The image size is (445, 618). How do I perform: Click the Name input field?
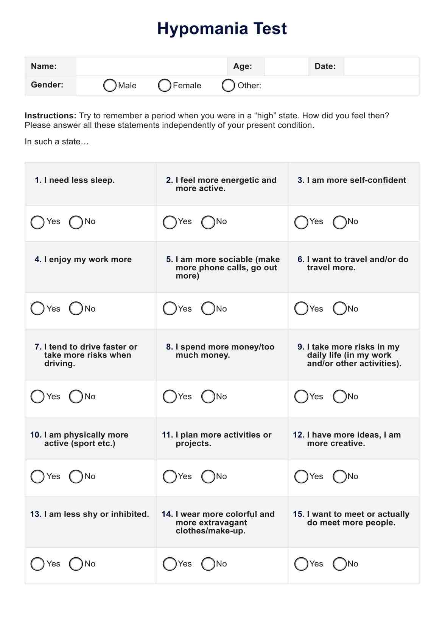(x=151, y=67)
